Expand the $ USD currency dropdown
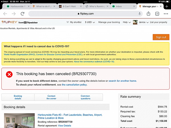The width and height of the screenshot is (171, 128). point(90,22)
